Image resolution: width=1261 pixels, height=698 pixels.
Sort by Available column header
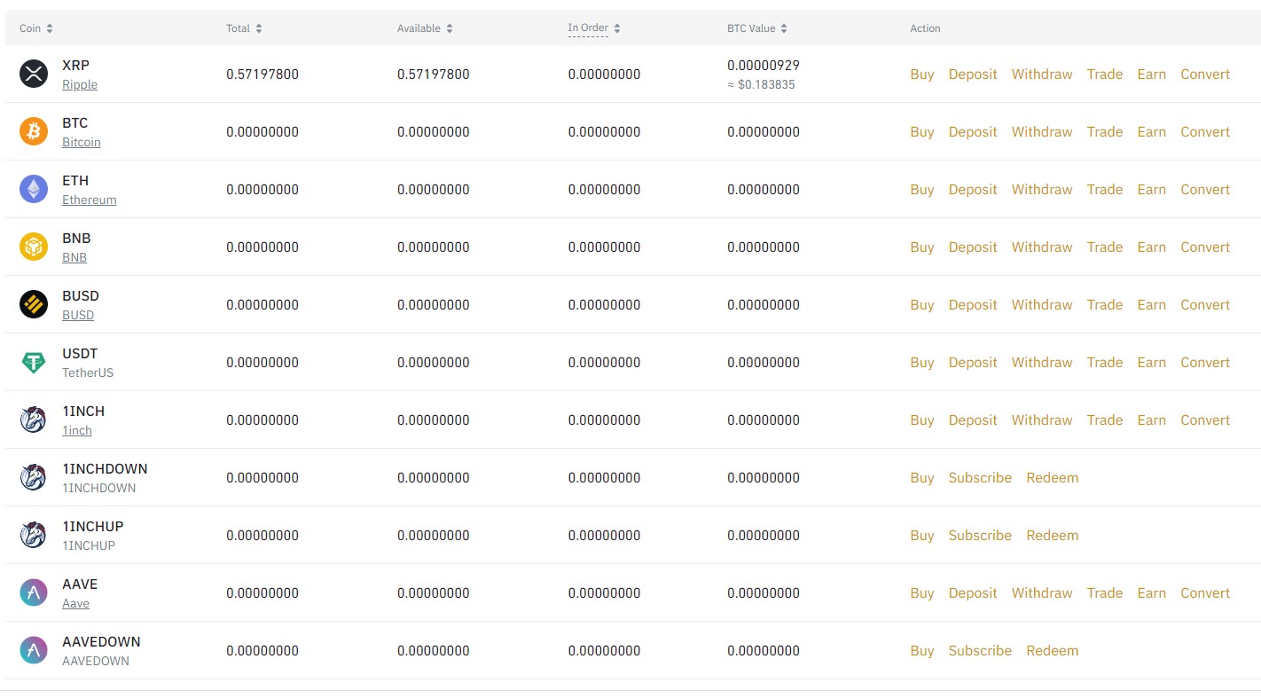(x=425, y=28)
